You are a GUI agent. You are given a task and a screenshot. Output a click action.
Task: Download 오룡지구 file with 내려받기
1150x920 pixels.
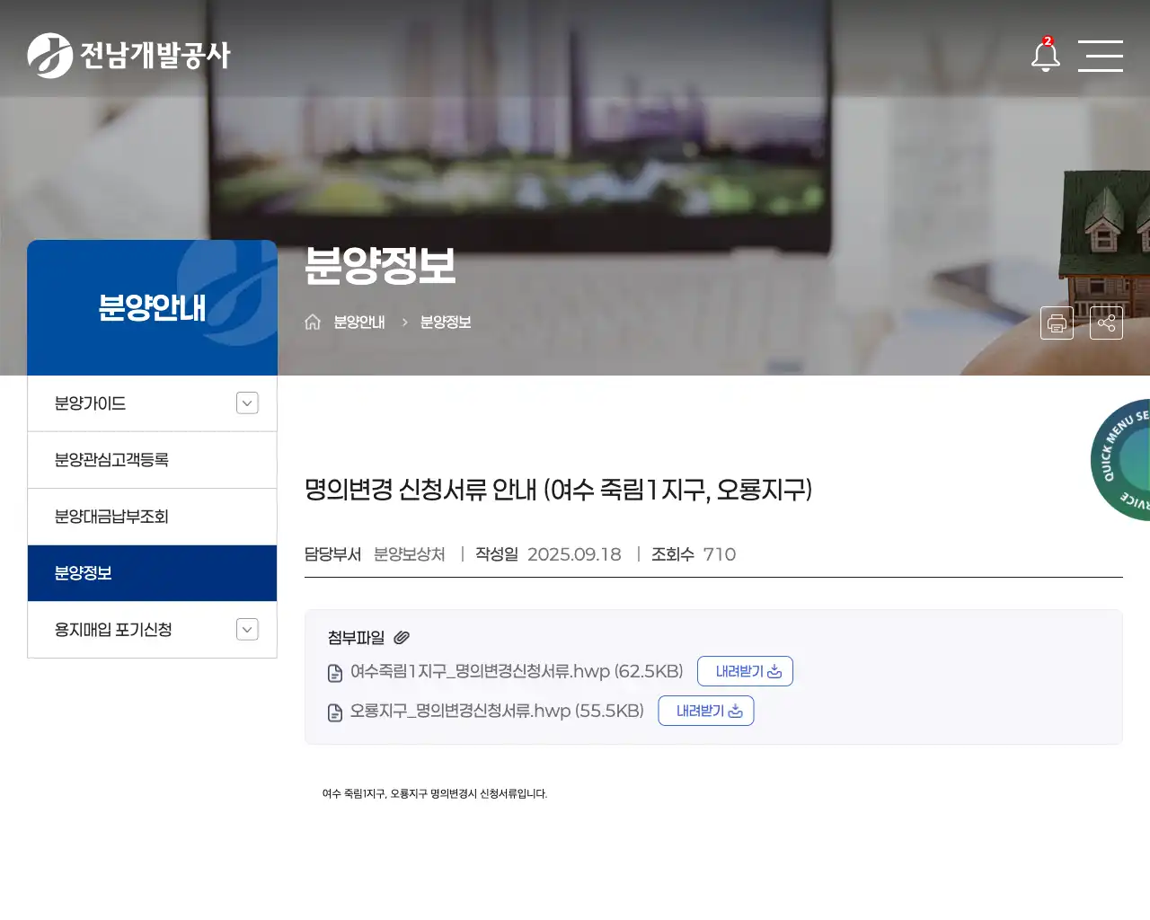(706, 711)
